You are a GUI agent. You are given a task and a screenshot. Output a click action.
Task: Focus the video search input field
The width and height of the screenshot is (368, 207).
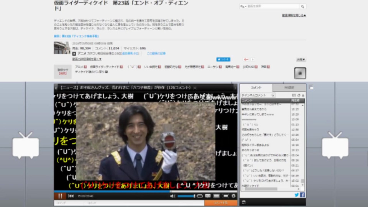pyautogui.click(x=273, y=7)
